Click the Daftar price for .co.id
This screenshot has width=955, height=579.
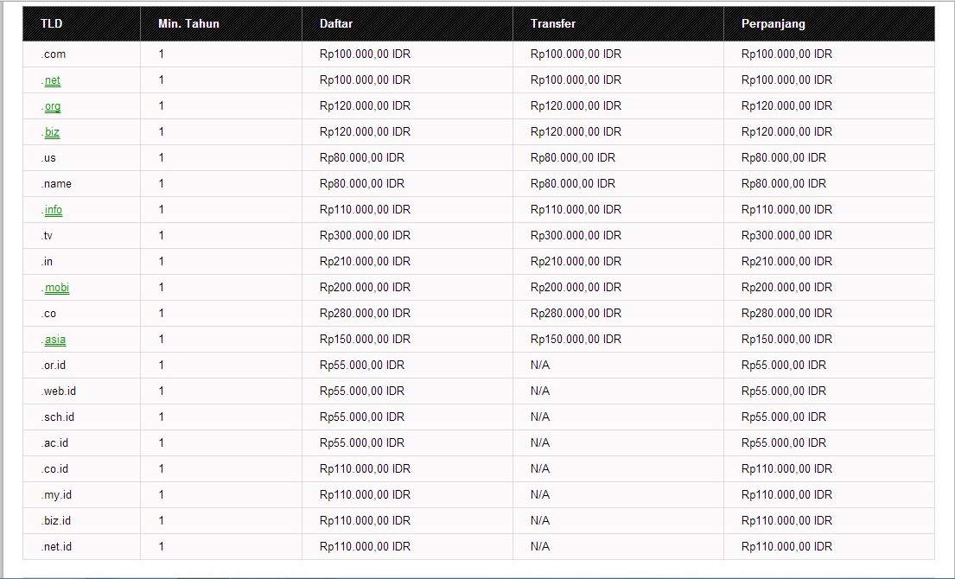click(365, 468)
